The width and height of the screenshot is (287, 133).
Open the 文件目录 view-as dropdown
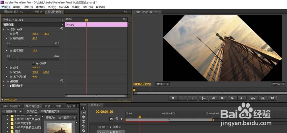[67, 118]
